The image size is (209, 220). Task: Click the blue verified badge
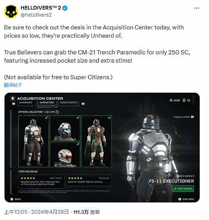tap(65, 8)
